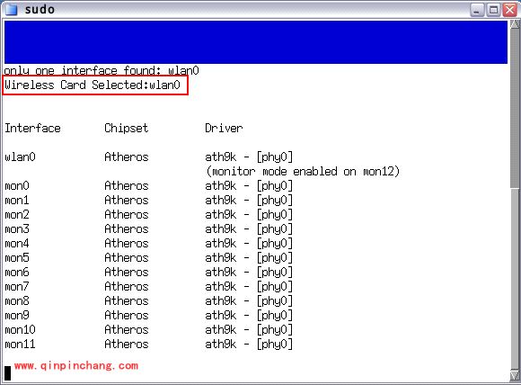521x385 pixels.
Task: Click the 'Interface' column header
Action: 32,128
